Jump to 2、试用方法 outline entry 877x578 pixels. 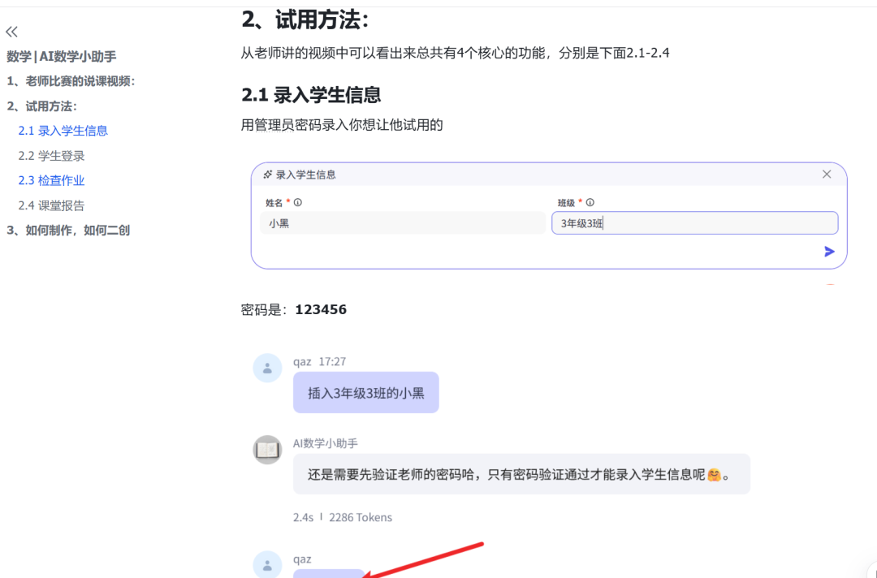pos(42,106)
